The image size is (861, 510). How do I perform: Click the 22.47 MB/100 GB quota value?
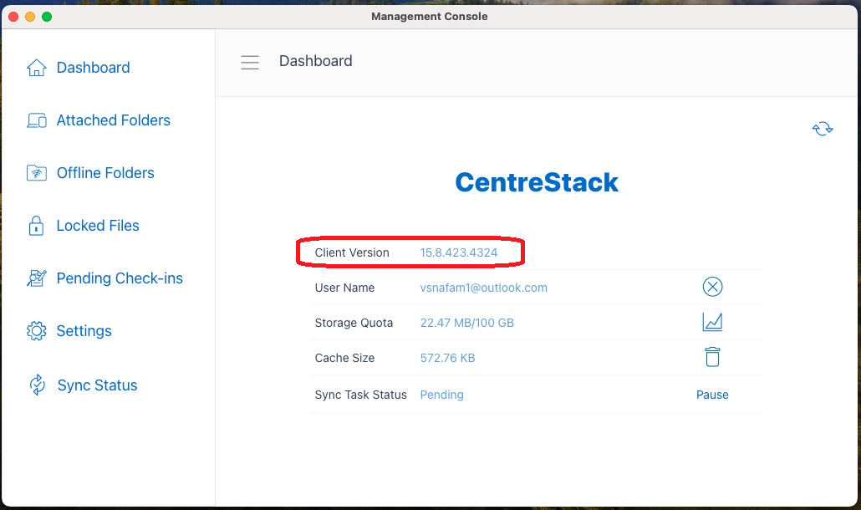pos(466,323)
